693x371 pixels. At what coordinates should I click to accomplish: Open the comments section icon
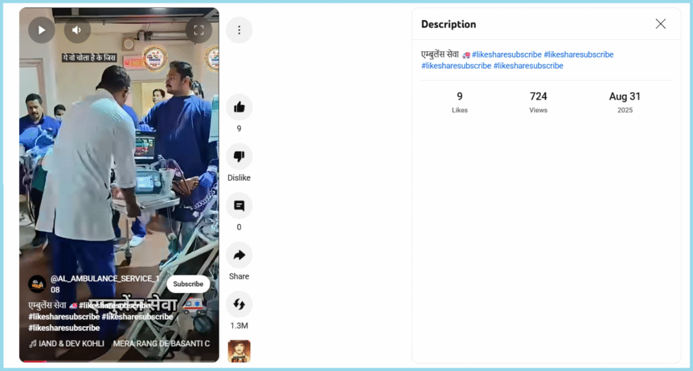click(239, 206)
